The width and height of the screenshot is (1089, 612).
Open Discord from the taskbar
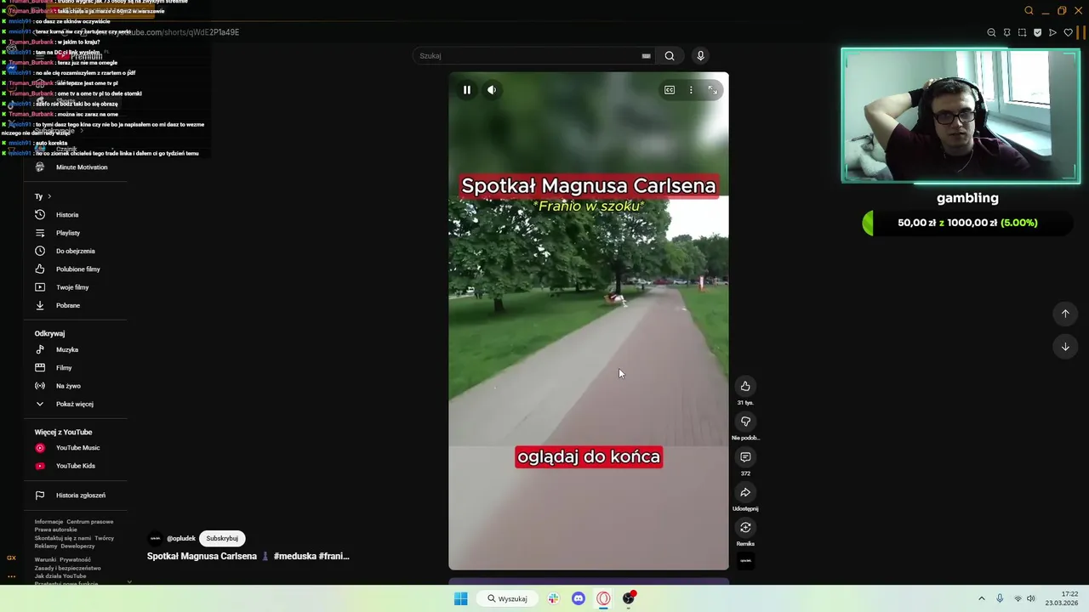[x=579, y=598]
